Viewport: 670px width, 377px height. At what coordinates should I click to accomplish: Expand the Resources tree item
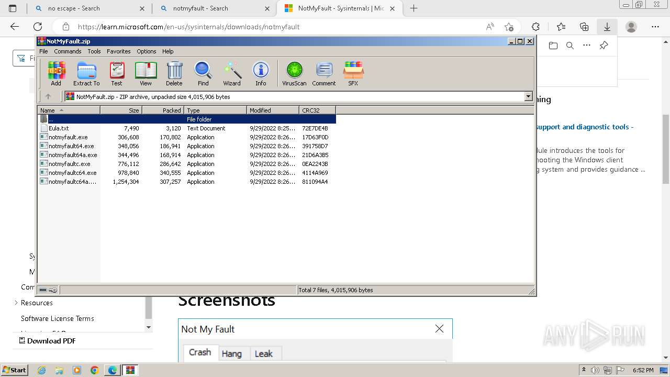click(x=16, y=303)
